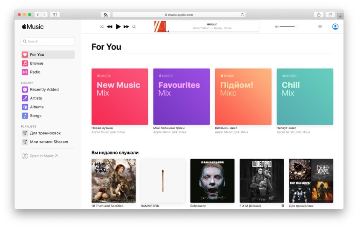358x228 pixels.
Task: Click the music.apple.com address bar
Action: coord(179,14)
